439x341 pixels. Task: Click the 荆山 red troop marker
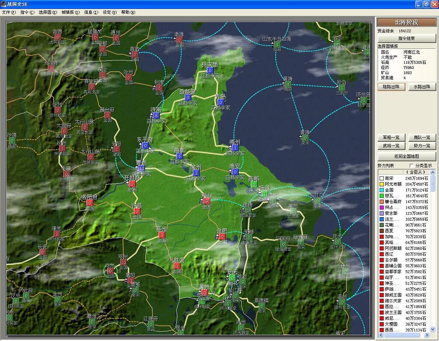point(207,201)
